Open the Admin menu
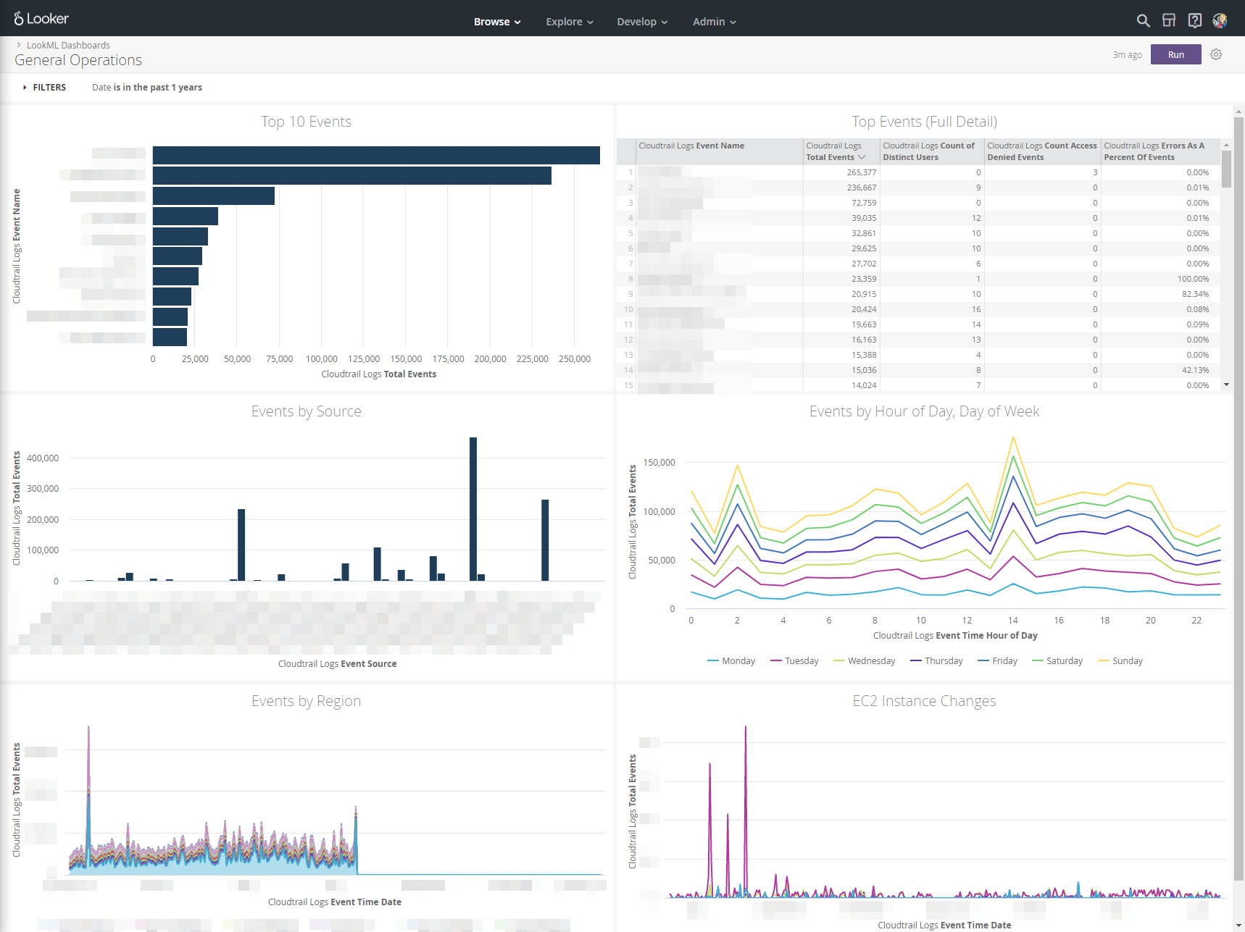1245x932 pixels. pyautogui.click(x=713, y=22)
